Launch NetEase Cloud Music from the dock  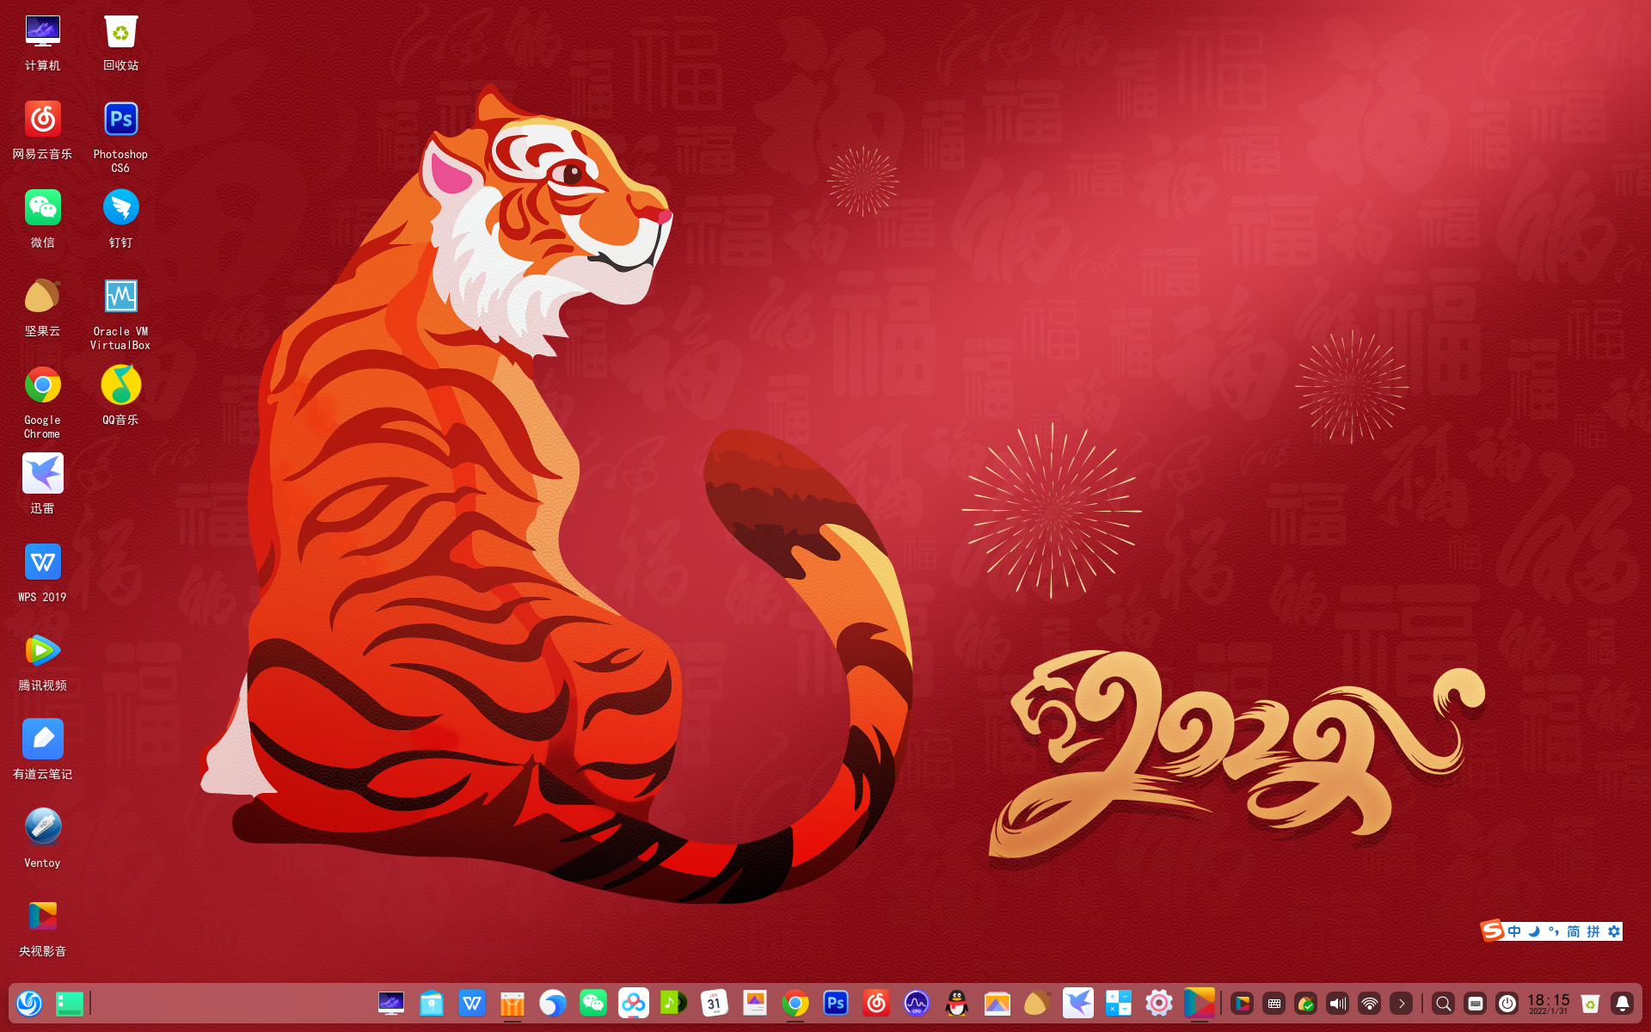[875, 1003]
